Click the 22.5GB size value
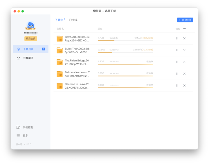This screenshot has width=209, height=164. pyautogui.click(x=101, y=50)
